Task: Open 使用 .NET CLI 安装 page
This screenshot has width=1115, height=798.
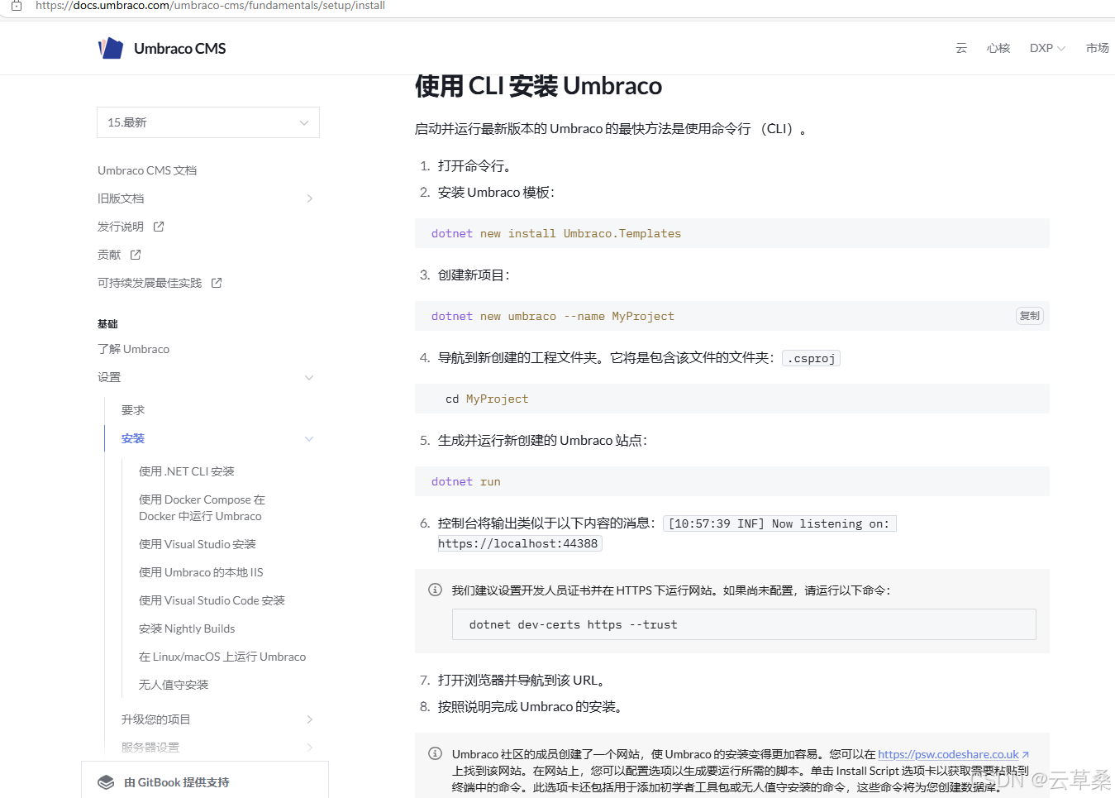Action: coord(187,471)
